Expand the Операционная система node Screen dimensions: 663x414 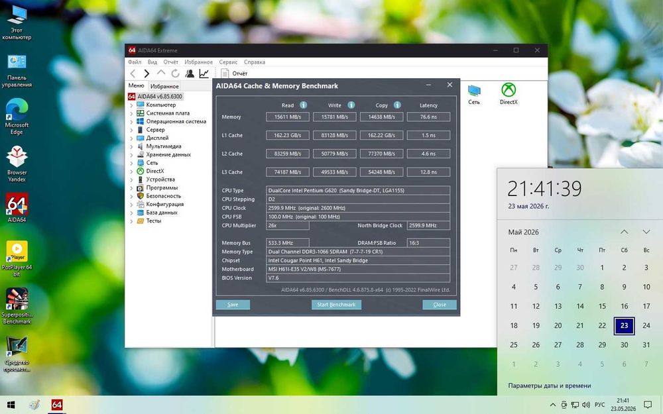131,122
